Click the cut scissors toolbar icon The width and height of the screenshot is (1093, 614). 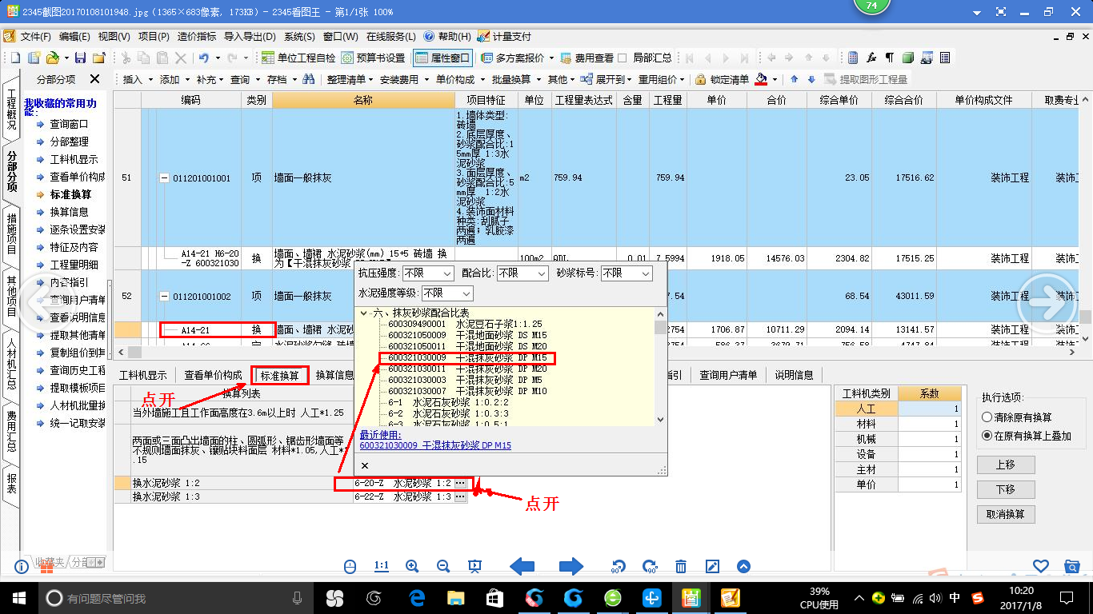(126, 58)
